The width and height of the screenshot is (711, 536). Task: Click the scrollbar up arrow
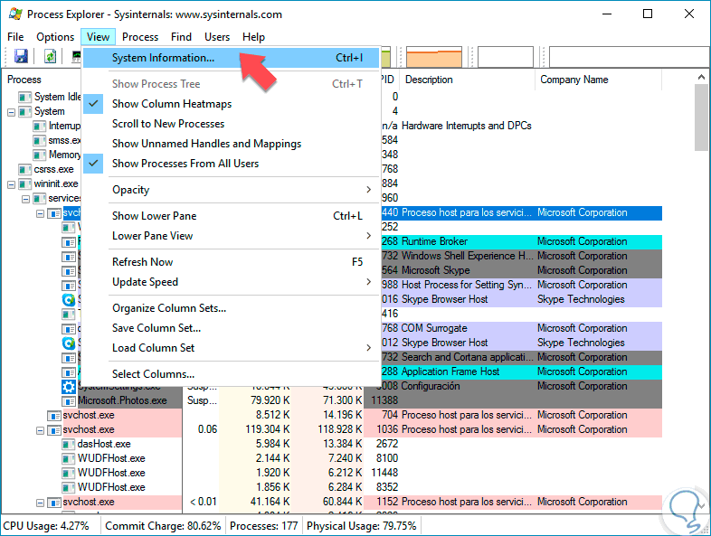(x=701, y=77)
